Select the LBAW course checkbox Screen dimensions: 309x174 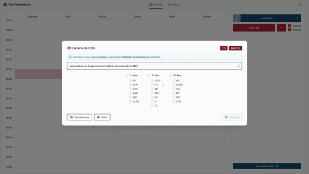click(174, 85)
